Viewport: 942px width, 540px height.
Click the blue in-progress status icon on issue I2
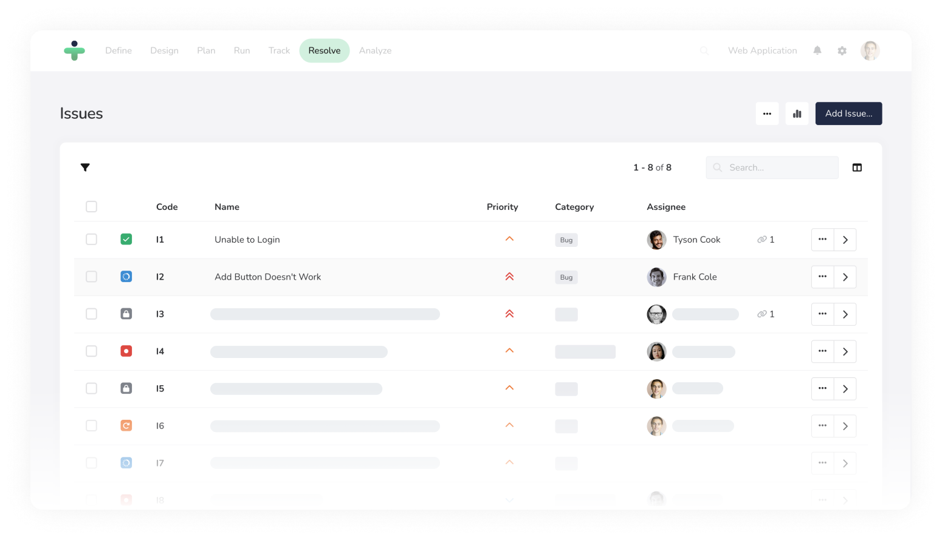point(126,277)
